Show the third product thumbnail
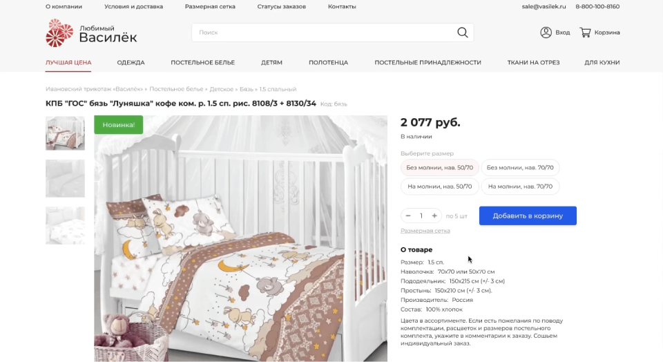 tap(65, 225)
